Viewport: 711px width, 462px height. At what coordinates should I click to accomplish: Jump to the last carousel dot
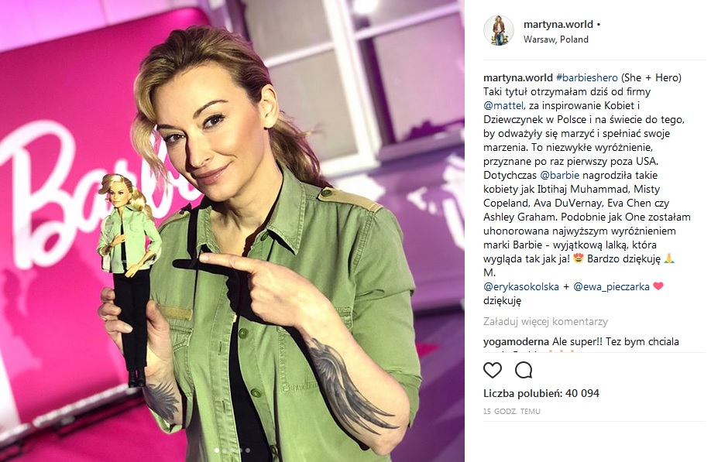pos(248,450)
